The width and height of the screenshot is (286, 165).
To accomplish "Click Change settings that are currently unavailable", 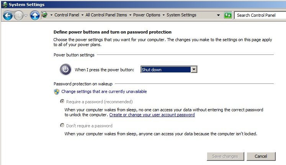I will [104, 91].
